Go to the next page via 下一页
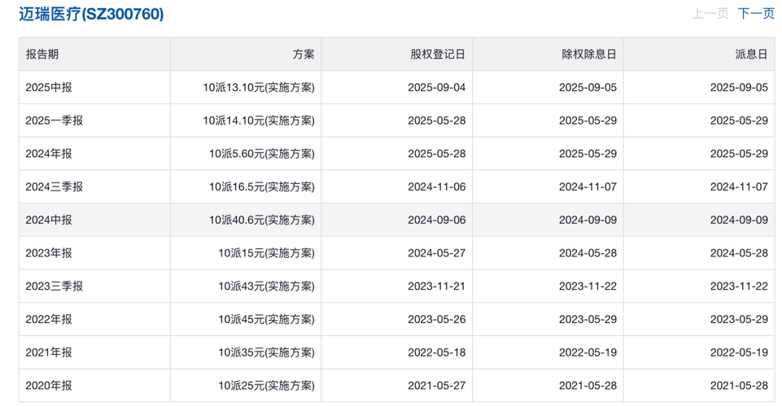Image resolution: width=782 pixels, height=407 pixels. 756,14
